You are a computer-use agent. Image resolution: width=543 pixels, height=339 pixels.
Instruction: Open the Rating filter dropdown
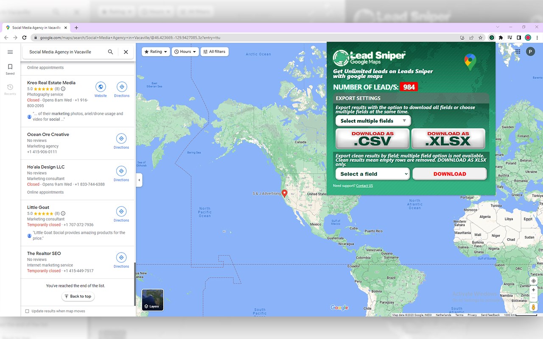tap(156, 52)
